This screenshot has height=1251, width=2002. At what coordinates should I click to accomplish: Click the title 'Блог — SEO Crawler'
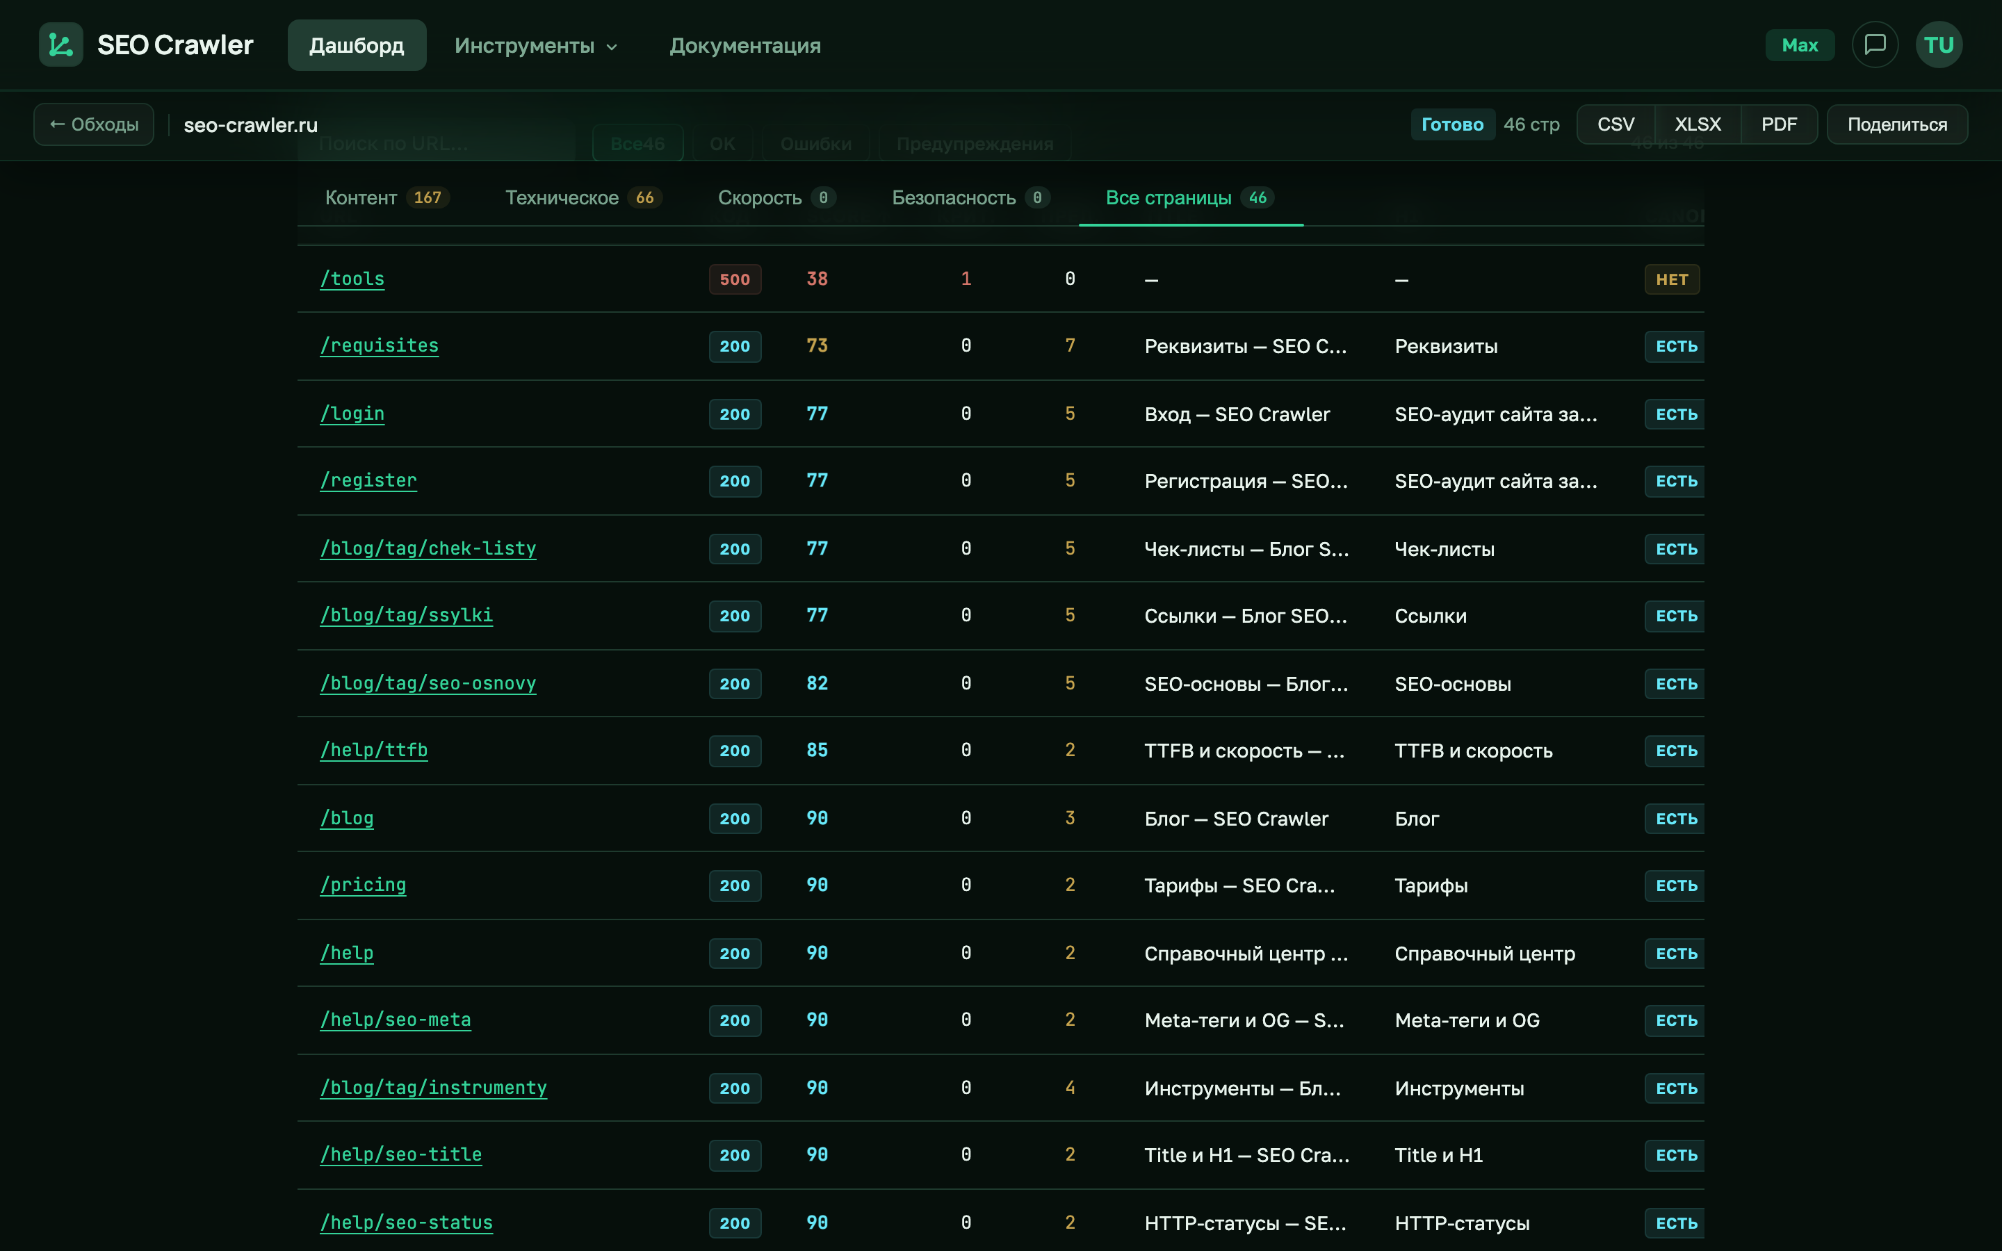click(x=1236, y=819)
